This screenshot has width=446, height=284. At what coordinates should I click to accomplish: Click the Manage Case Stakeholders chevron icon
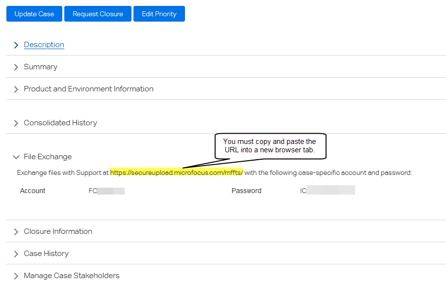pyautogui.click(x=16, y=276)
